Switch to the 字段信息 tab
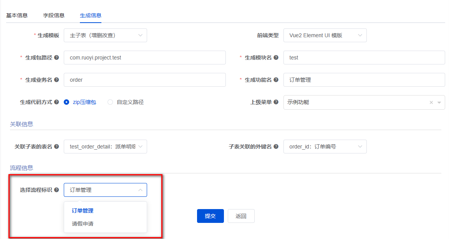Screen dimensions: 449x239 pos(54,15)
